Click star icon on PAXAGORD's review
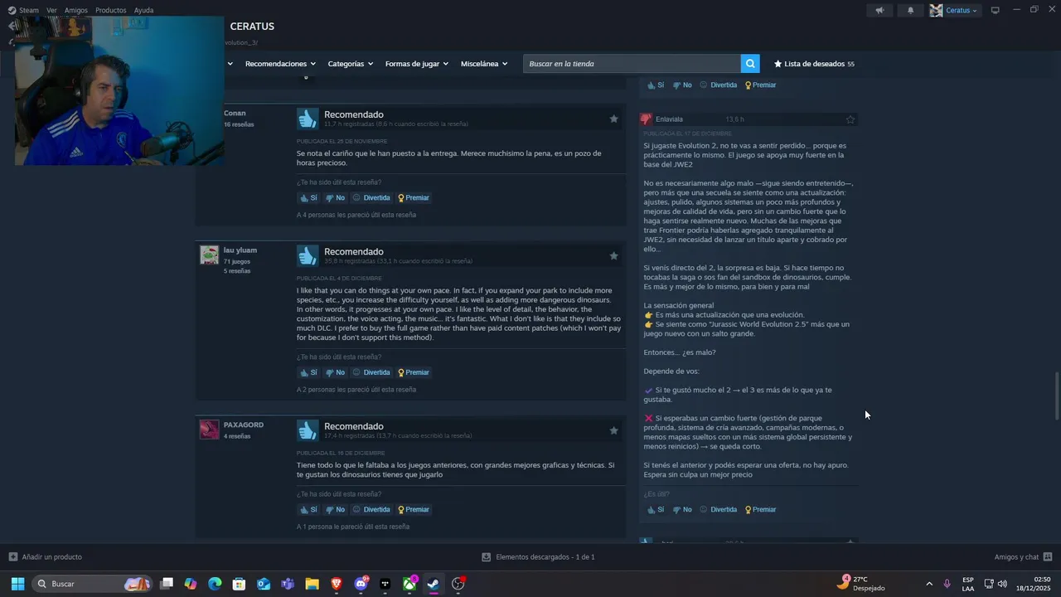Image resolution: width=1061 pixels, height=597 pixels. pyautogui.click(x=613, y=430)
